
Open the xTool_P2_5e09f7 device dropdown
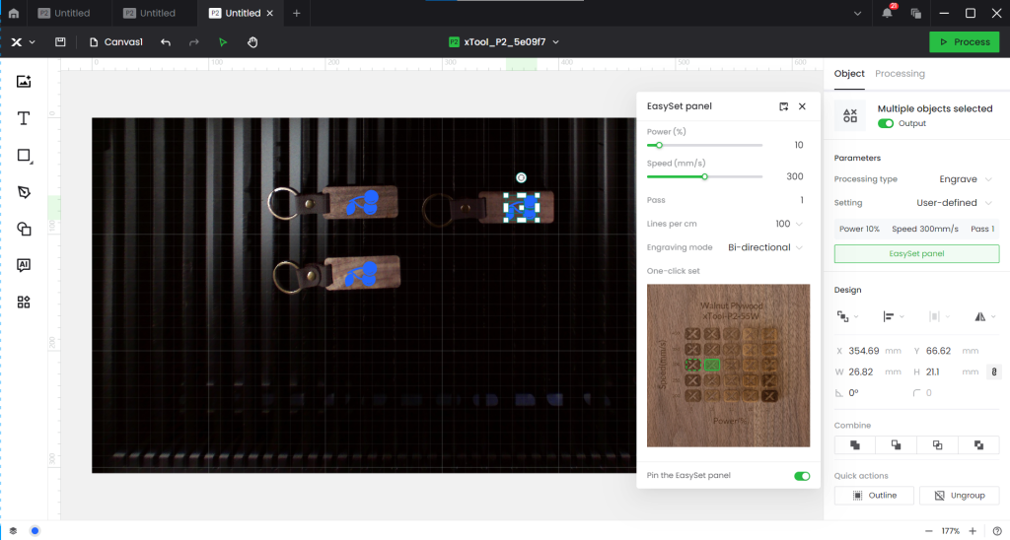coord(504,41)
